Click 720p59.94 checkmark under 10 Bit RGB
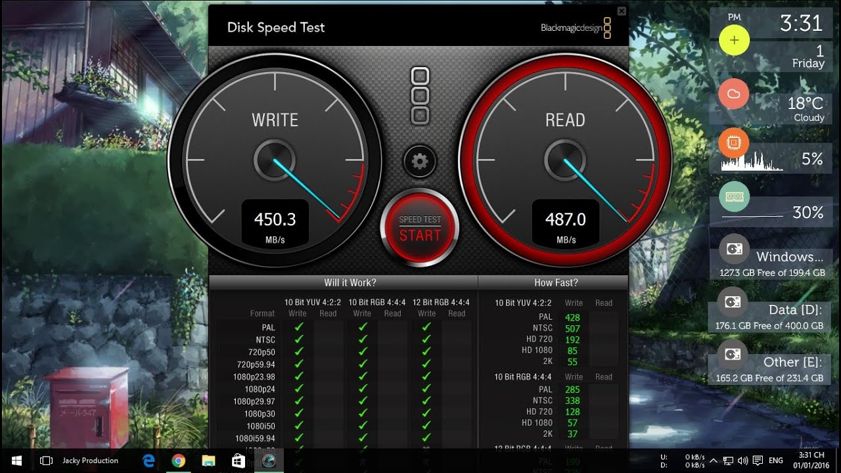This screenshot has height=473, width=841. (x=362, y=364)
